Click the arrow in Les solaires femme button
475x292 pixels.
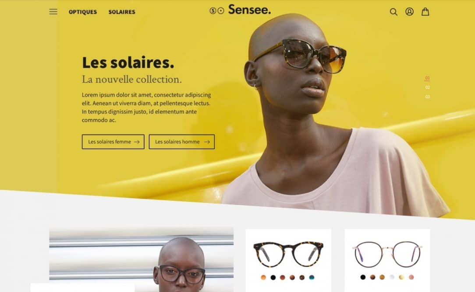137,142
